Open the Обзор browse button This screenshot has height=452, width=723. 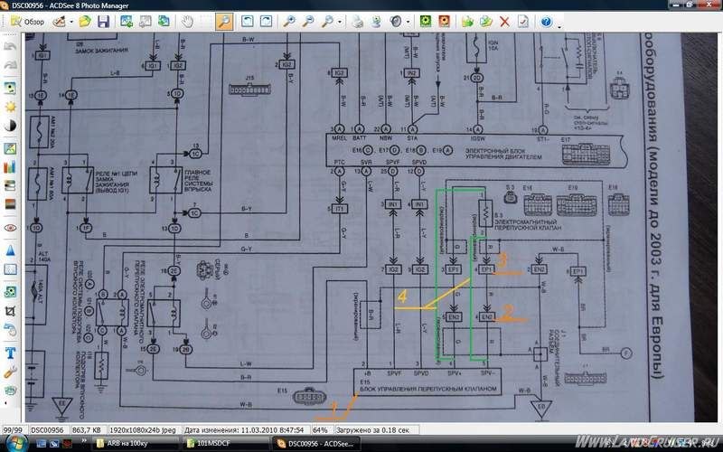click(27, 22)
